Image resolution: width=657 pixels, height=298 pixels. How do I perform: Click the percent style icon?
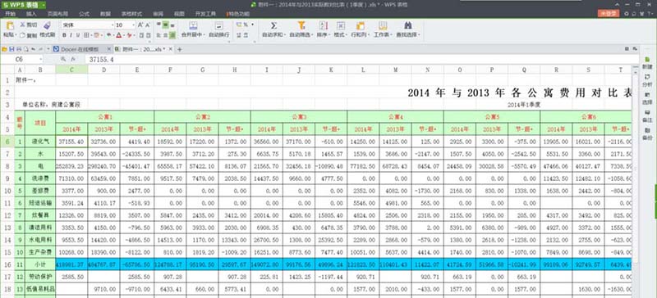pyautogui.click(x=246, y=25)
